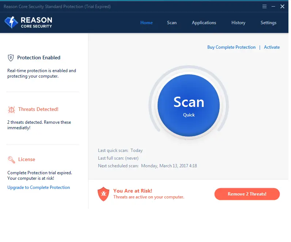Viewport: 291px width, 242px height.
Task: Open the History tab
Action: click(238, 23)
